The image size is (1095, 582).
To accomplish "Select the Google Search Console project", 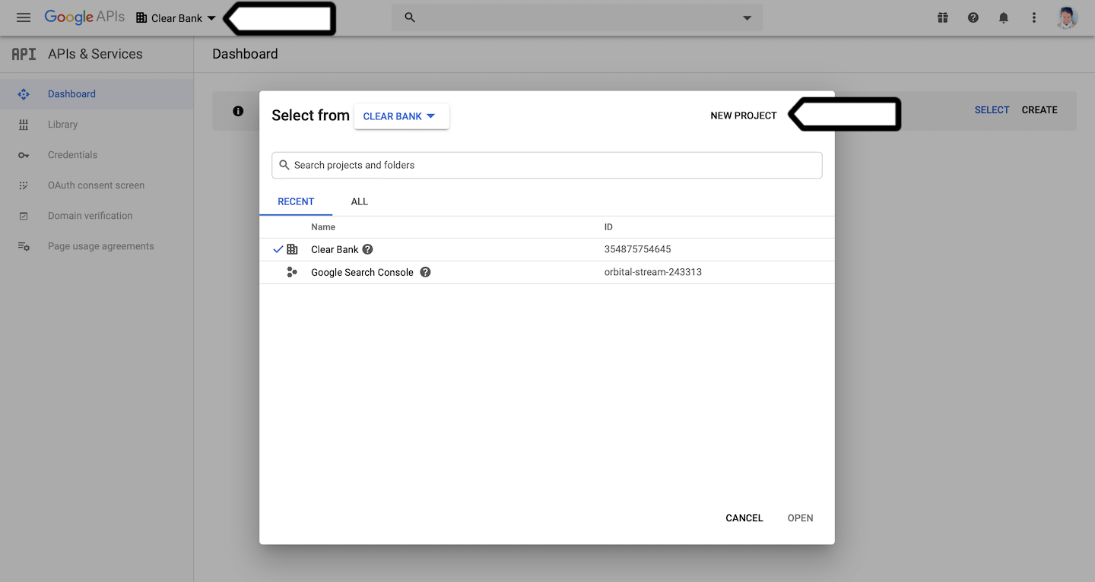I will coord(547,272).
